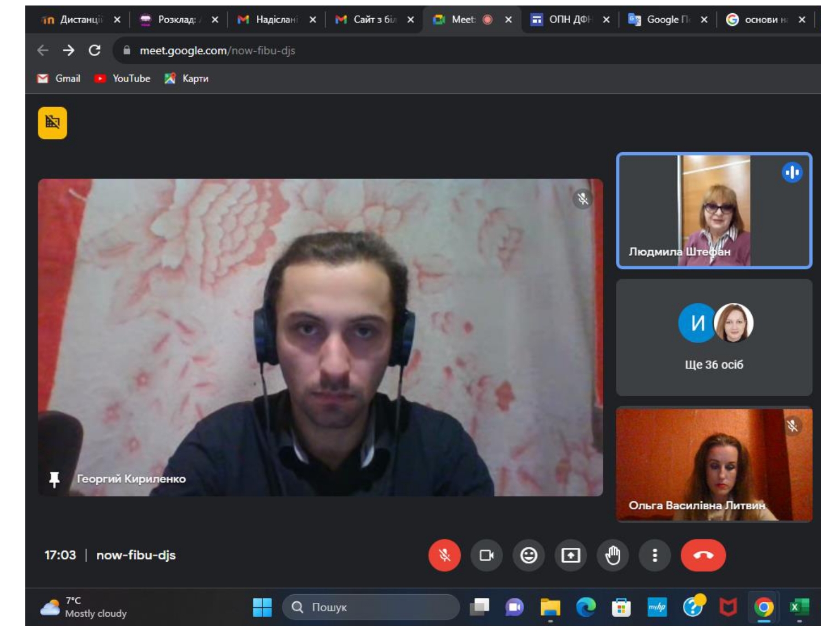The height and width of the screenshot is (632, 821).
Task: Reload the page with the refresh icon
Action: click(x=95, y=51)
